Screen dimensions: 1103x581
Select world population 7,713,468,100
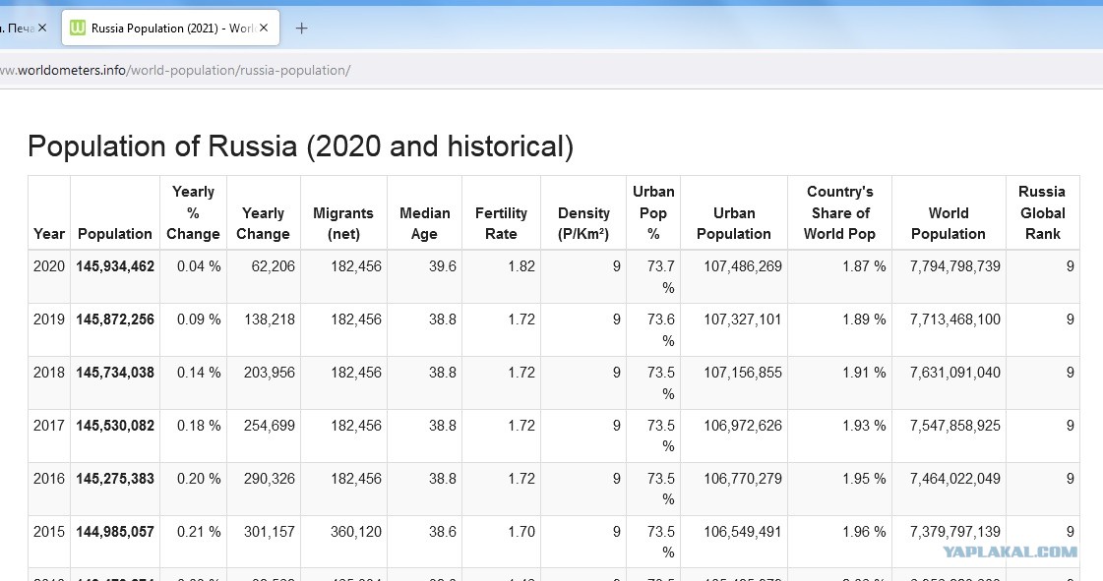[x=955, y=319]
